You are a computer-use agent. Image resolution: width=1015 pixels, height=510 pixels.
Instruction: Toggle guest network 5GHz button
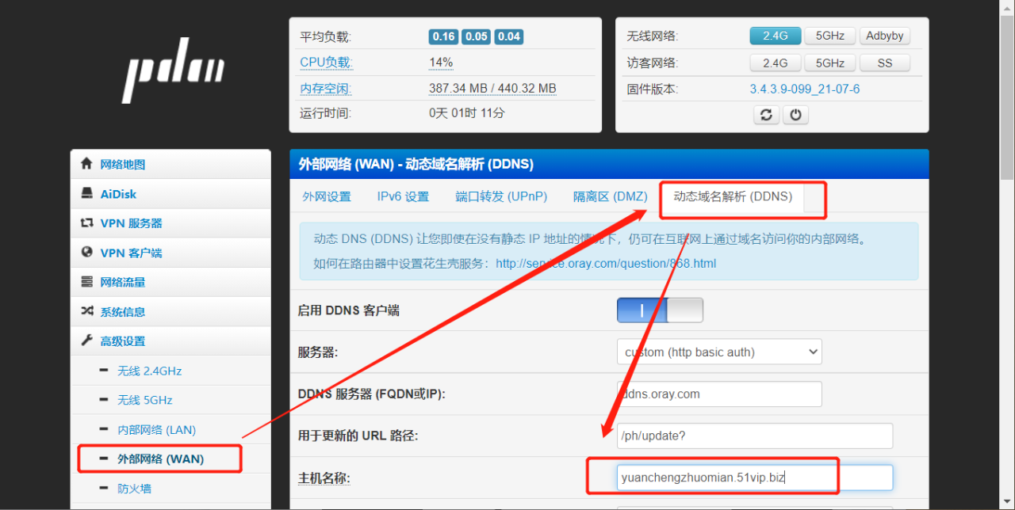[829, 63]
